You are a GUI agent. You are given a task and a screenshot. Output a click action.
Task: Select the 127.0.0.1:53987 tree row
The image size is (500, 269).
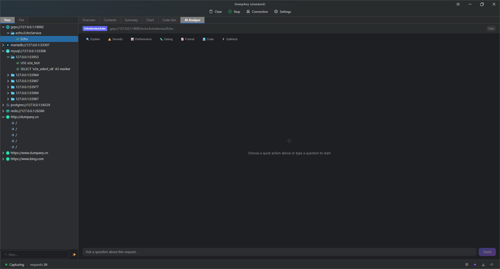coord(39,99)
